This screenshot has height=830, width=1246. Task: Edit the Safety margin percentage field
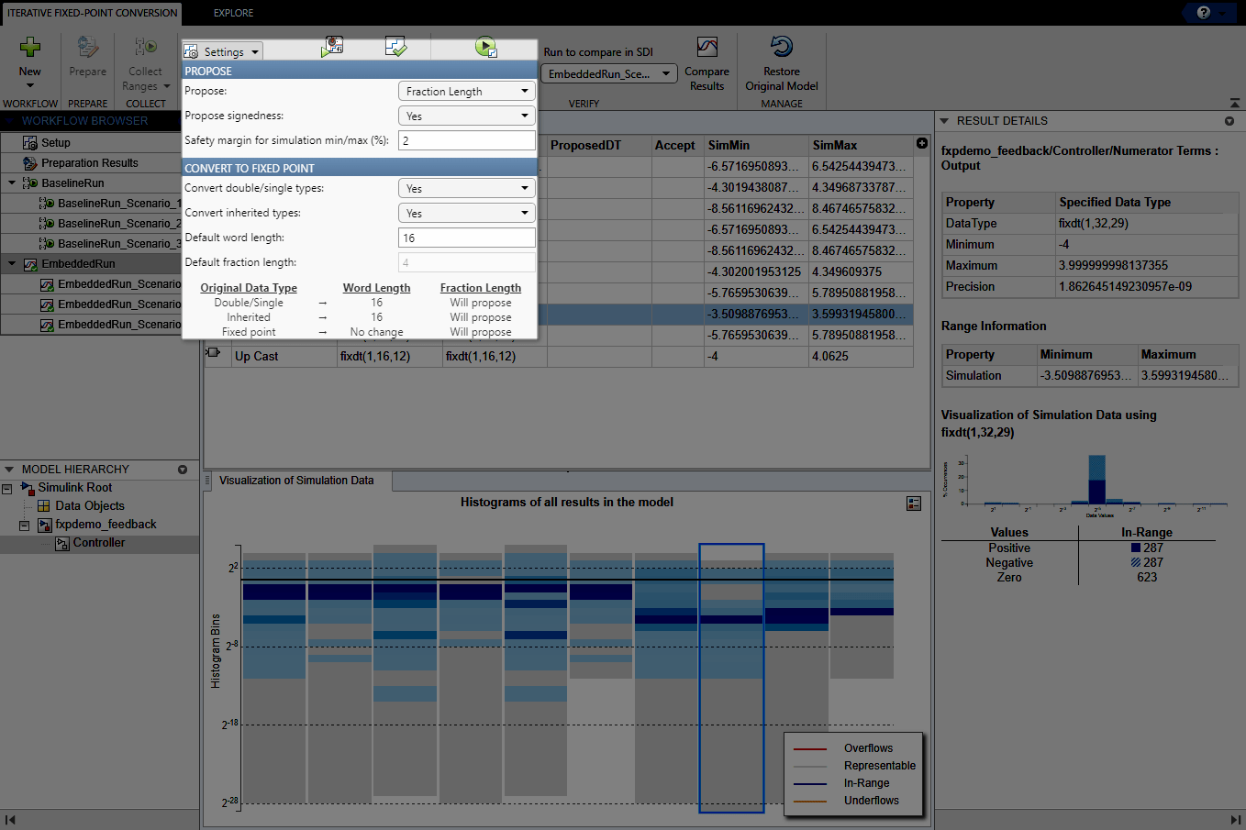tap(466, 139)
